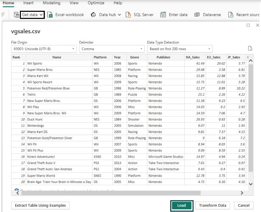Click the vertical scrollbar thumb
The width and height of the screenshot is (261, 212).
coord(251,118)
